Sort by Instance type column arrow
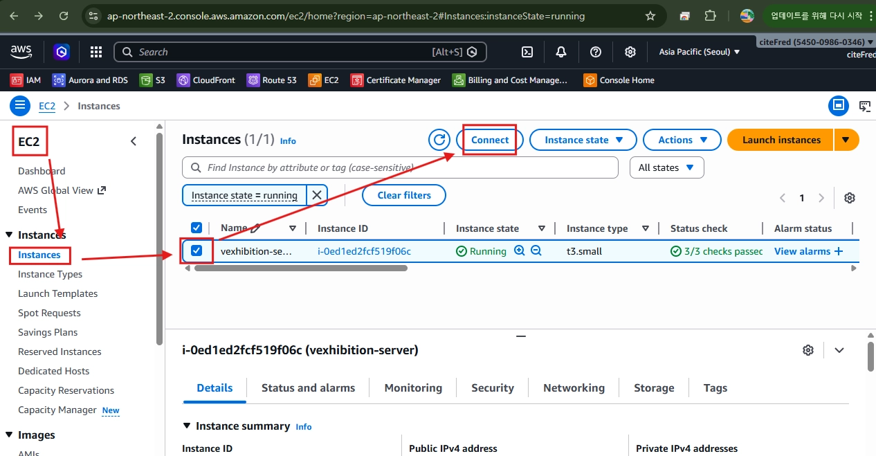The width and height of the screenshot is (876, 456). tap(646, 228)
